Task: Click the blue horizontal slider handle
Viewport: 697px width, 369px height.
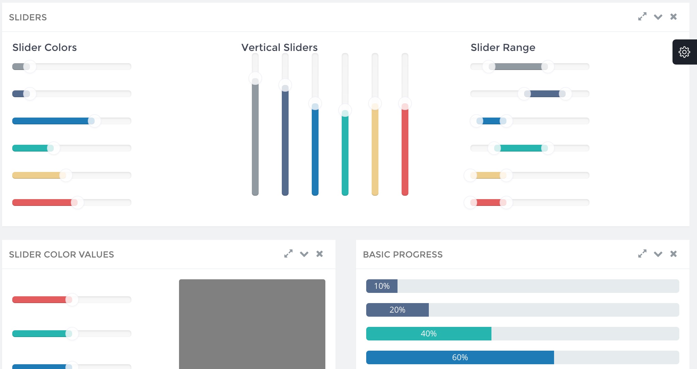Action: [94, 121]
